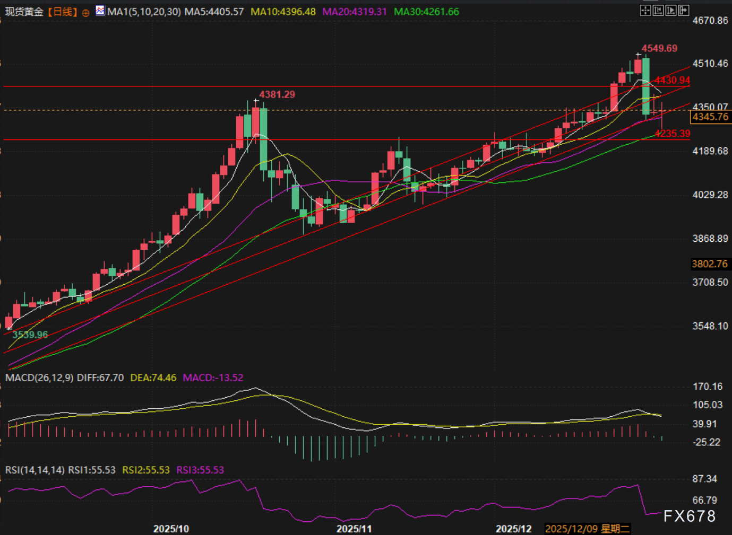
Task: Click the 2025/12/09 星期二 date tag
Action: (587, 529)
